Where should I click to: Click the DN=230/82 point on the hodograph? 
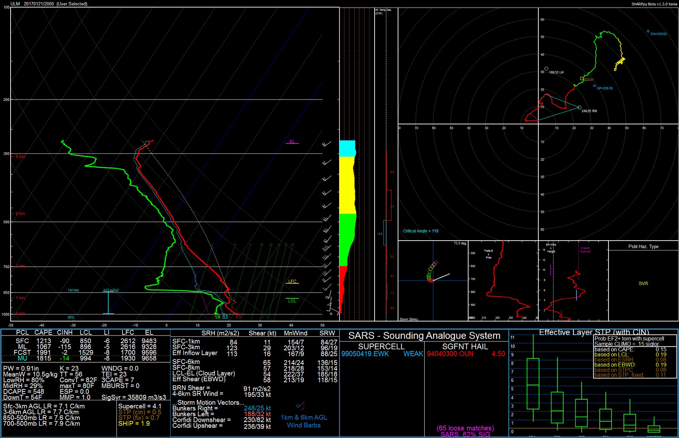(x=648, y=31)
